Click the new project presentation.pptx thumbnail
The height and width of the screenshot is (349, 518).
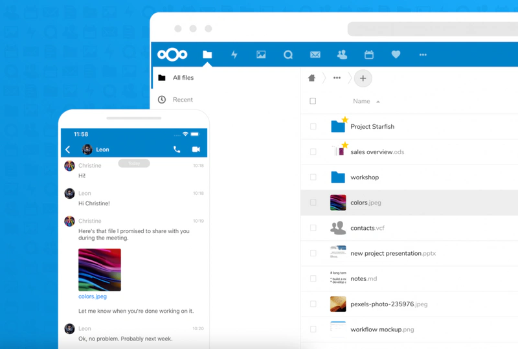(x=338, y=252)
